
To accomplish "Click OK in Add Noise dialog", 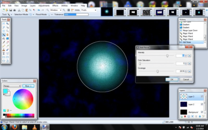I will [172, 79].
